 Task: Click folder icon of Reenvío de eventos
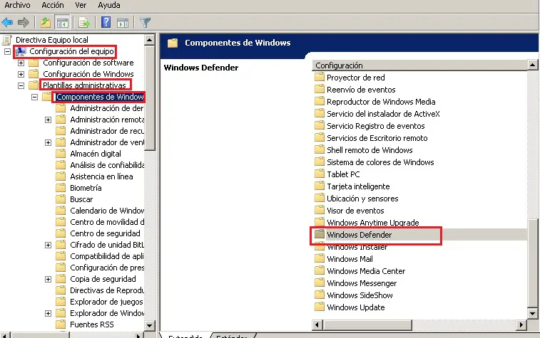tap(320, 89)
